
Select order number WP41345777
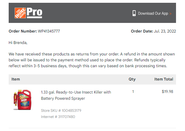click(49, 31)
